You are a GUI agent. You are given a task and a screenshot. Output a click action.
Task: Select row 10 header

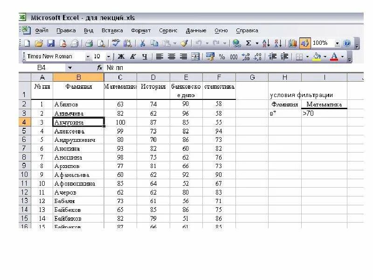click(25, 175)
